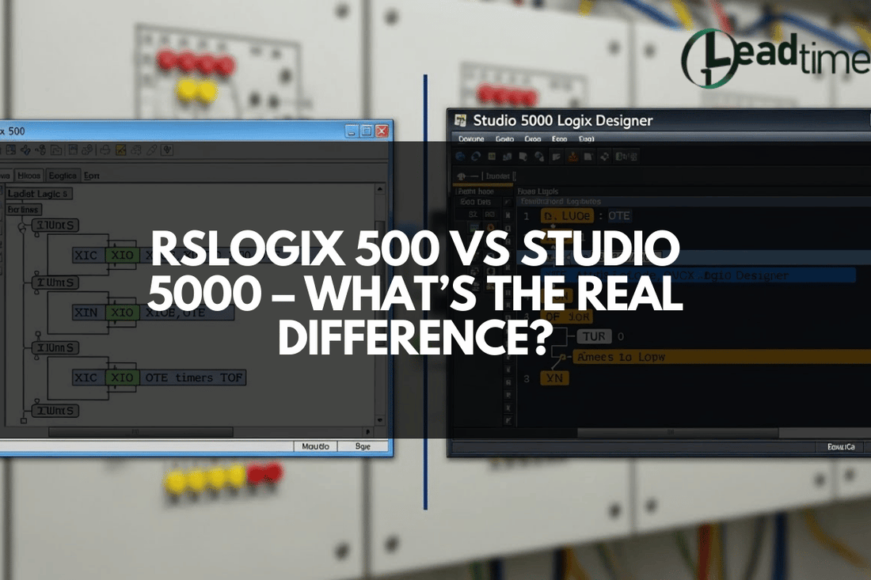Open the rightmost menu in Studio 5000 menu bar
Image resolution: width=871 pixels, height=580 pixels.
coord(586,139)
